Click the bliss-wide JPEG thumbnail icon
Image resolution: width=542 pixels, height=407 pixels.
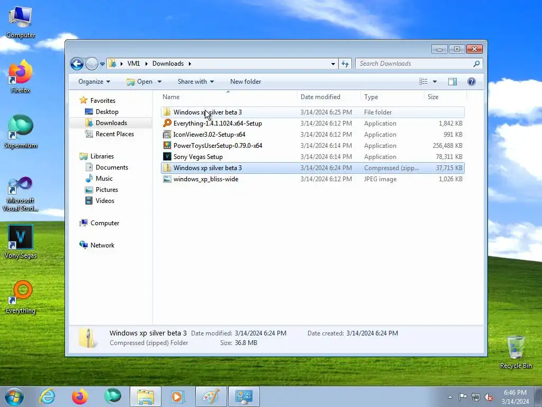pos(167,179)
